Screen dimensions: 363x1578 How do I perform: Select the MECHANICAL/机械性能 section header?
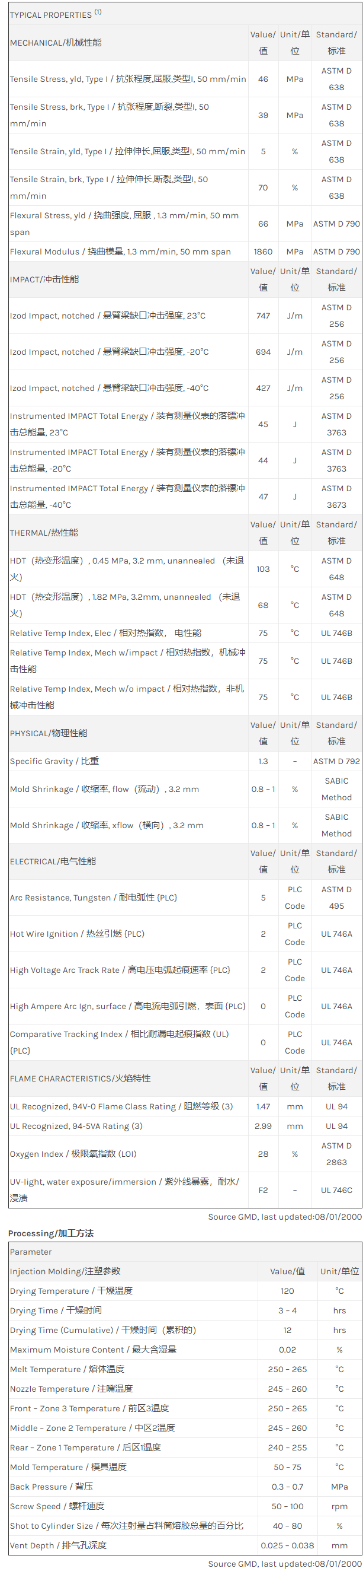pyautogui.click(x=56, y=43)
